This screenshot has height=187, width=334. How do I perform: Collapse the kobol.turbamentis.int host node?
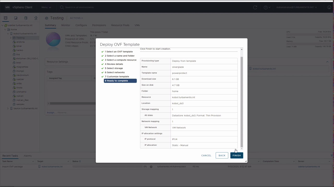point(8,34)
